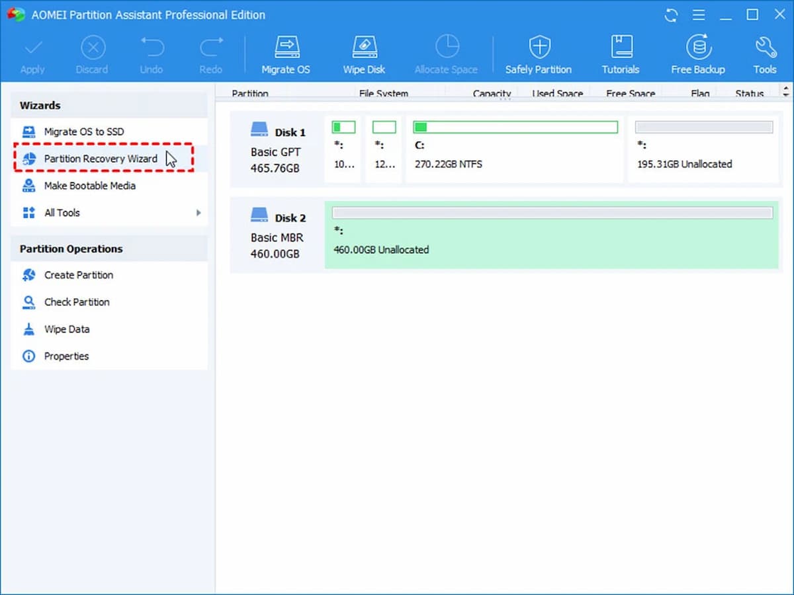Expand the All Tools menu
The width and height of the screenshot is (794, 595).
pyautogui.click(x=62, y=212)
